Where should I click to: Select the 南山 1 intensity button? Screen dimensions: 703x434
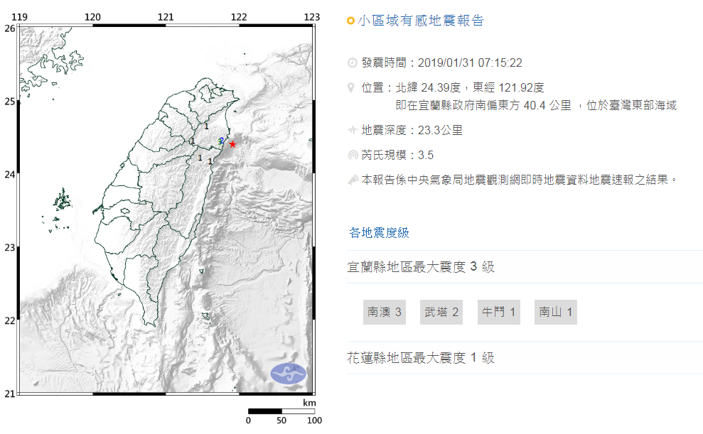(x=555, y=312)
